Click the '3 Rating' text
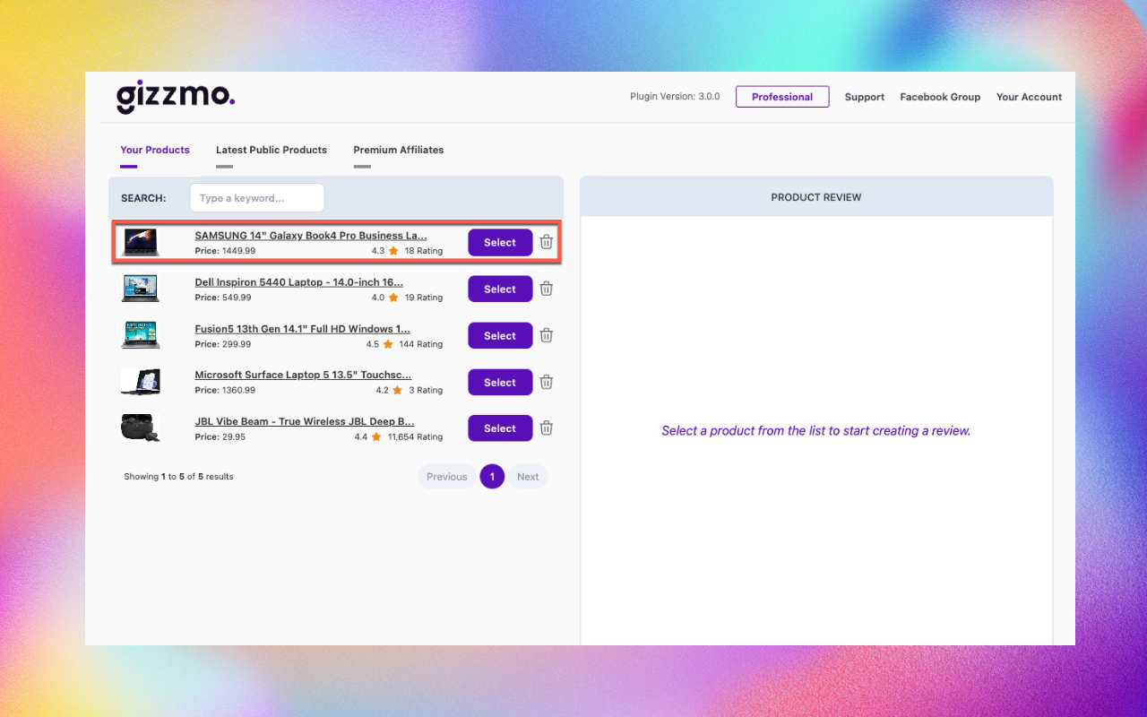1147x717 pixels. click(x=426, y=391)
